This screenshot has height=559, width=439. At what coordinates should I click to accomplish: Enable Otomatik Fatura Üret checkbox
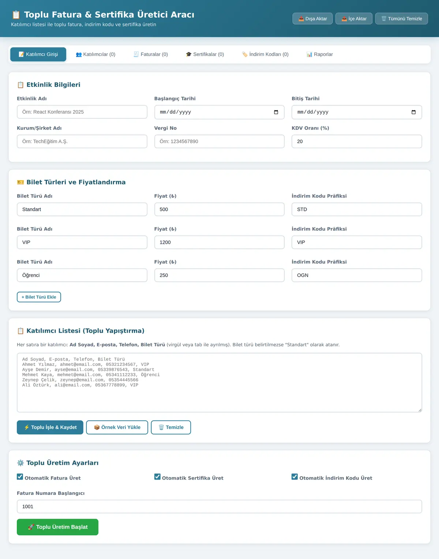20,477
